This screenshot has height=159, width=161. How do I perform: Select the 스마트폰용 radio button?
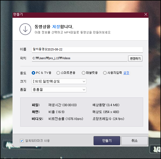pyautogui.click(x=58, y=73)
